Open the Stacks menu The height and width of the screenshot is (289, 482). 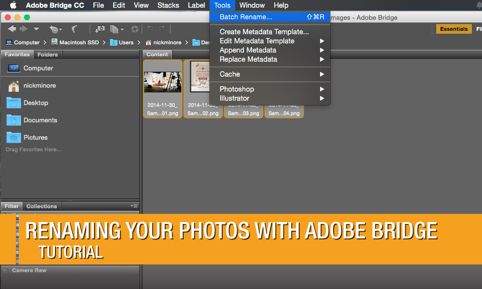[168, 5]
